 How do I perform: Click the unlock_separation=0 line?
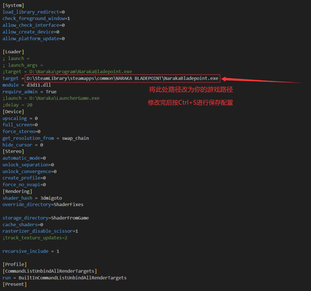click(x=28, y=165)
